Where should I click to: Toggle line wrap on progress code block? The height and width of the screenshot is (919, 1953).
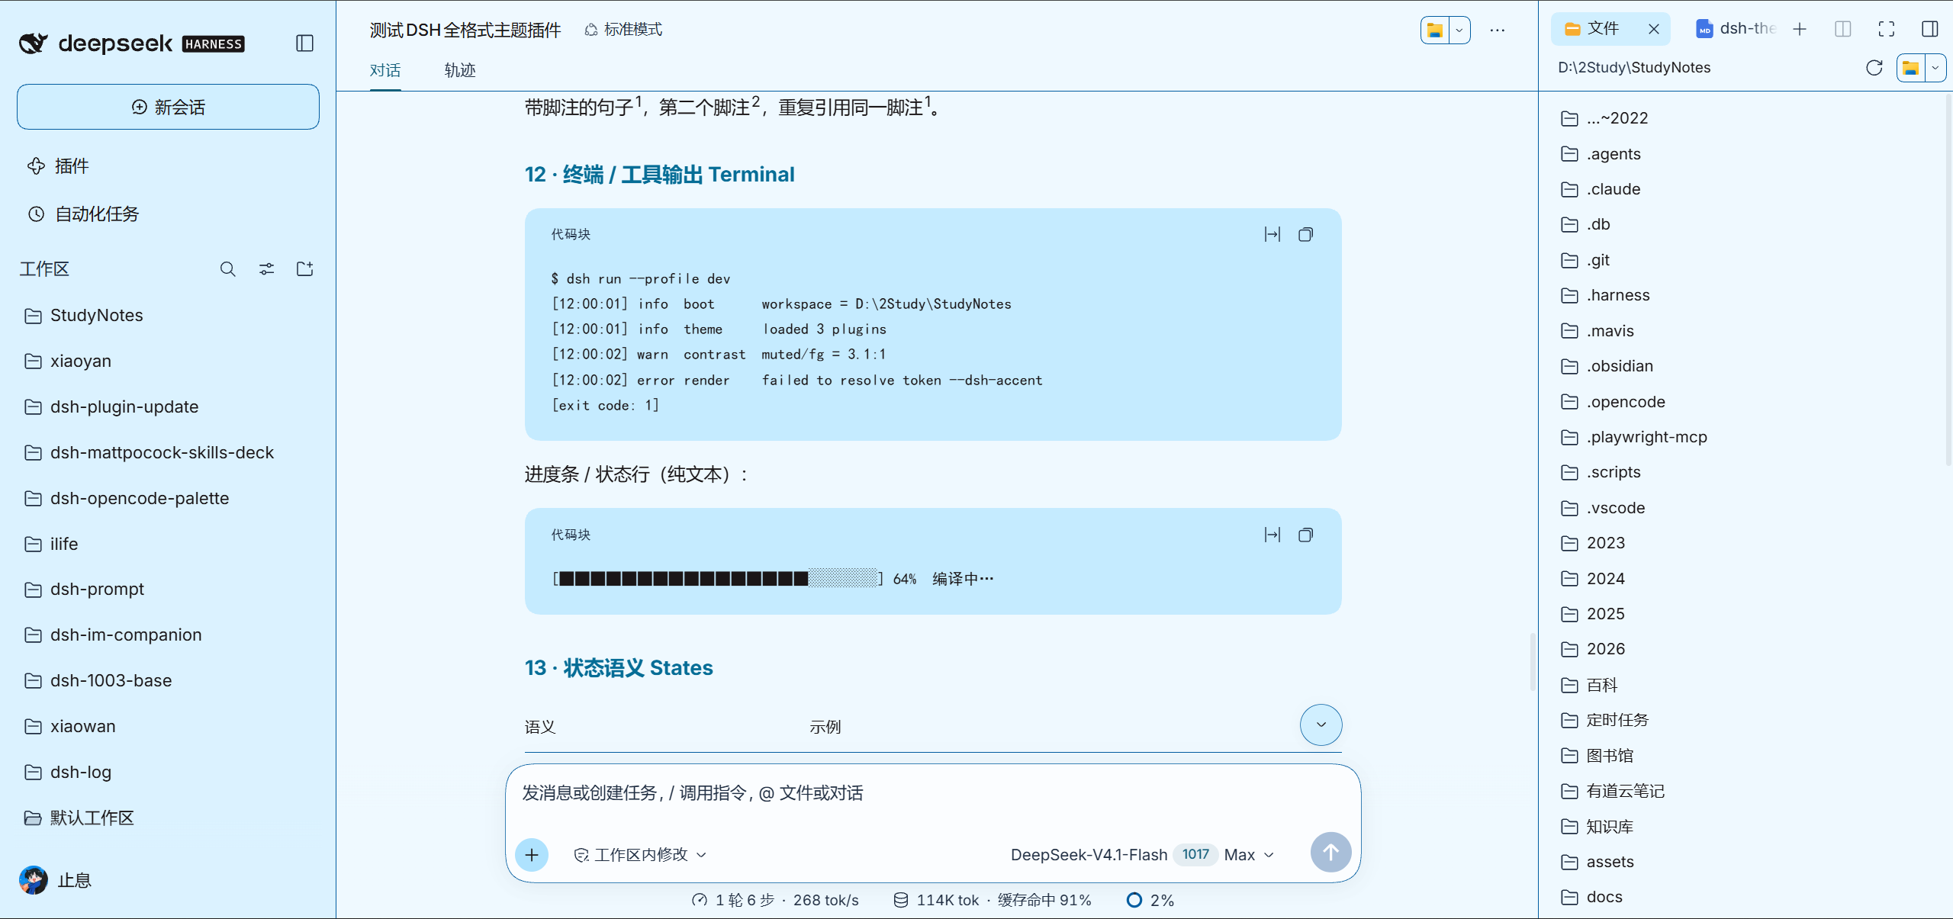coord(1273,535)
